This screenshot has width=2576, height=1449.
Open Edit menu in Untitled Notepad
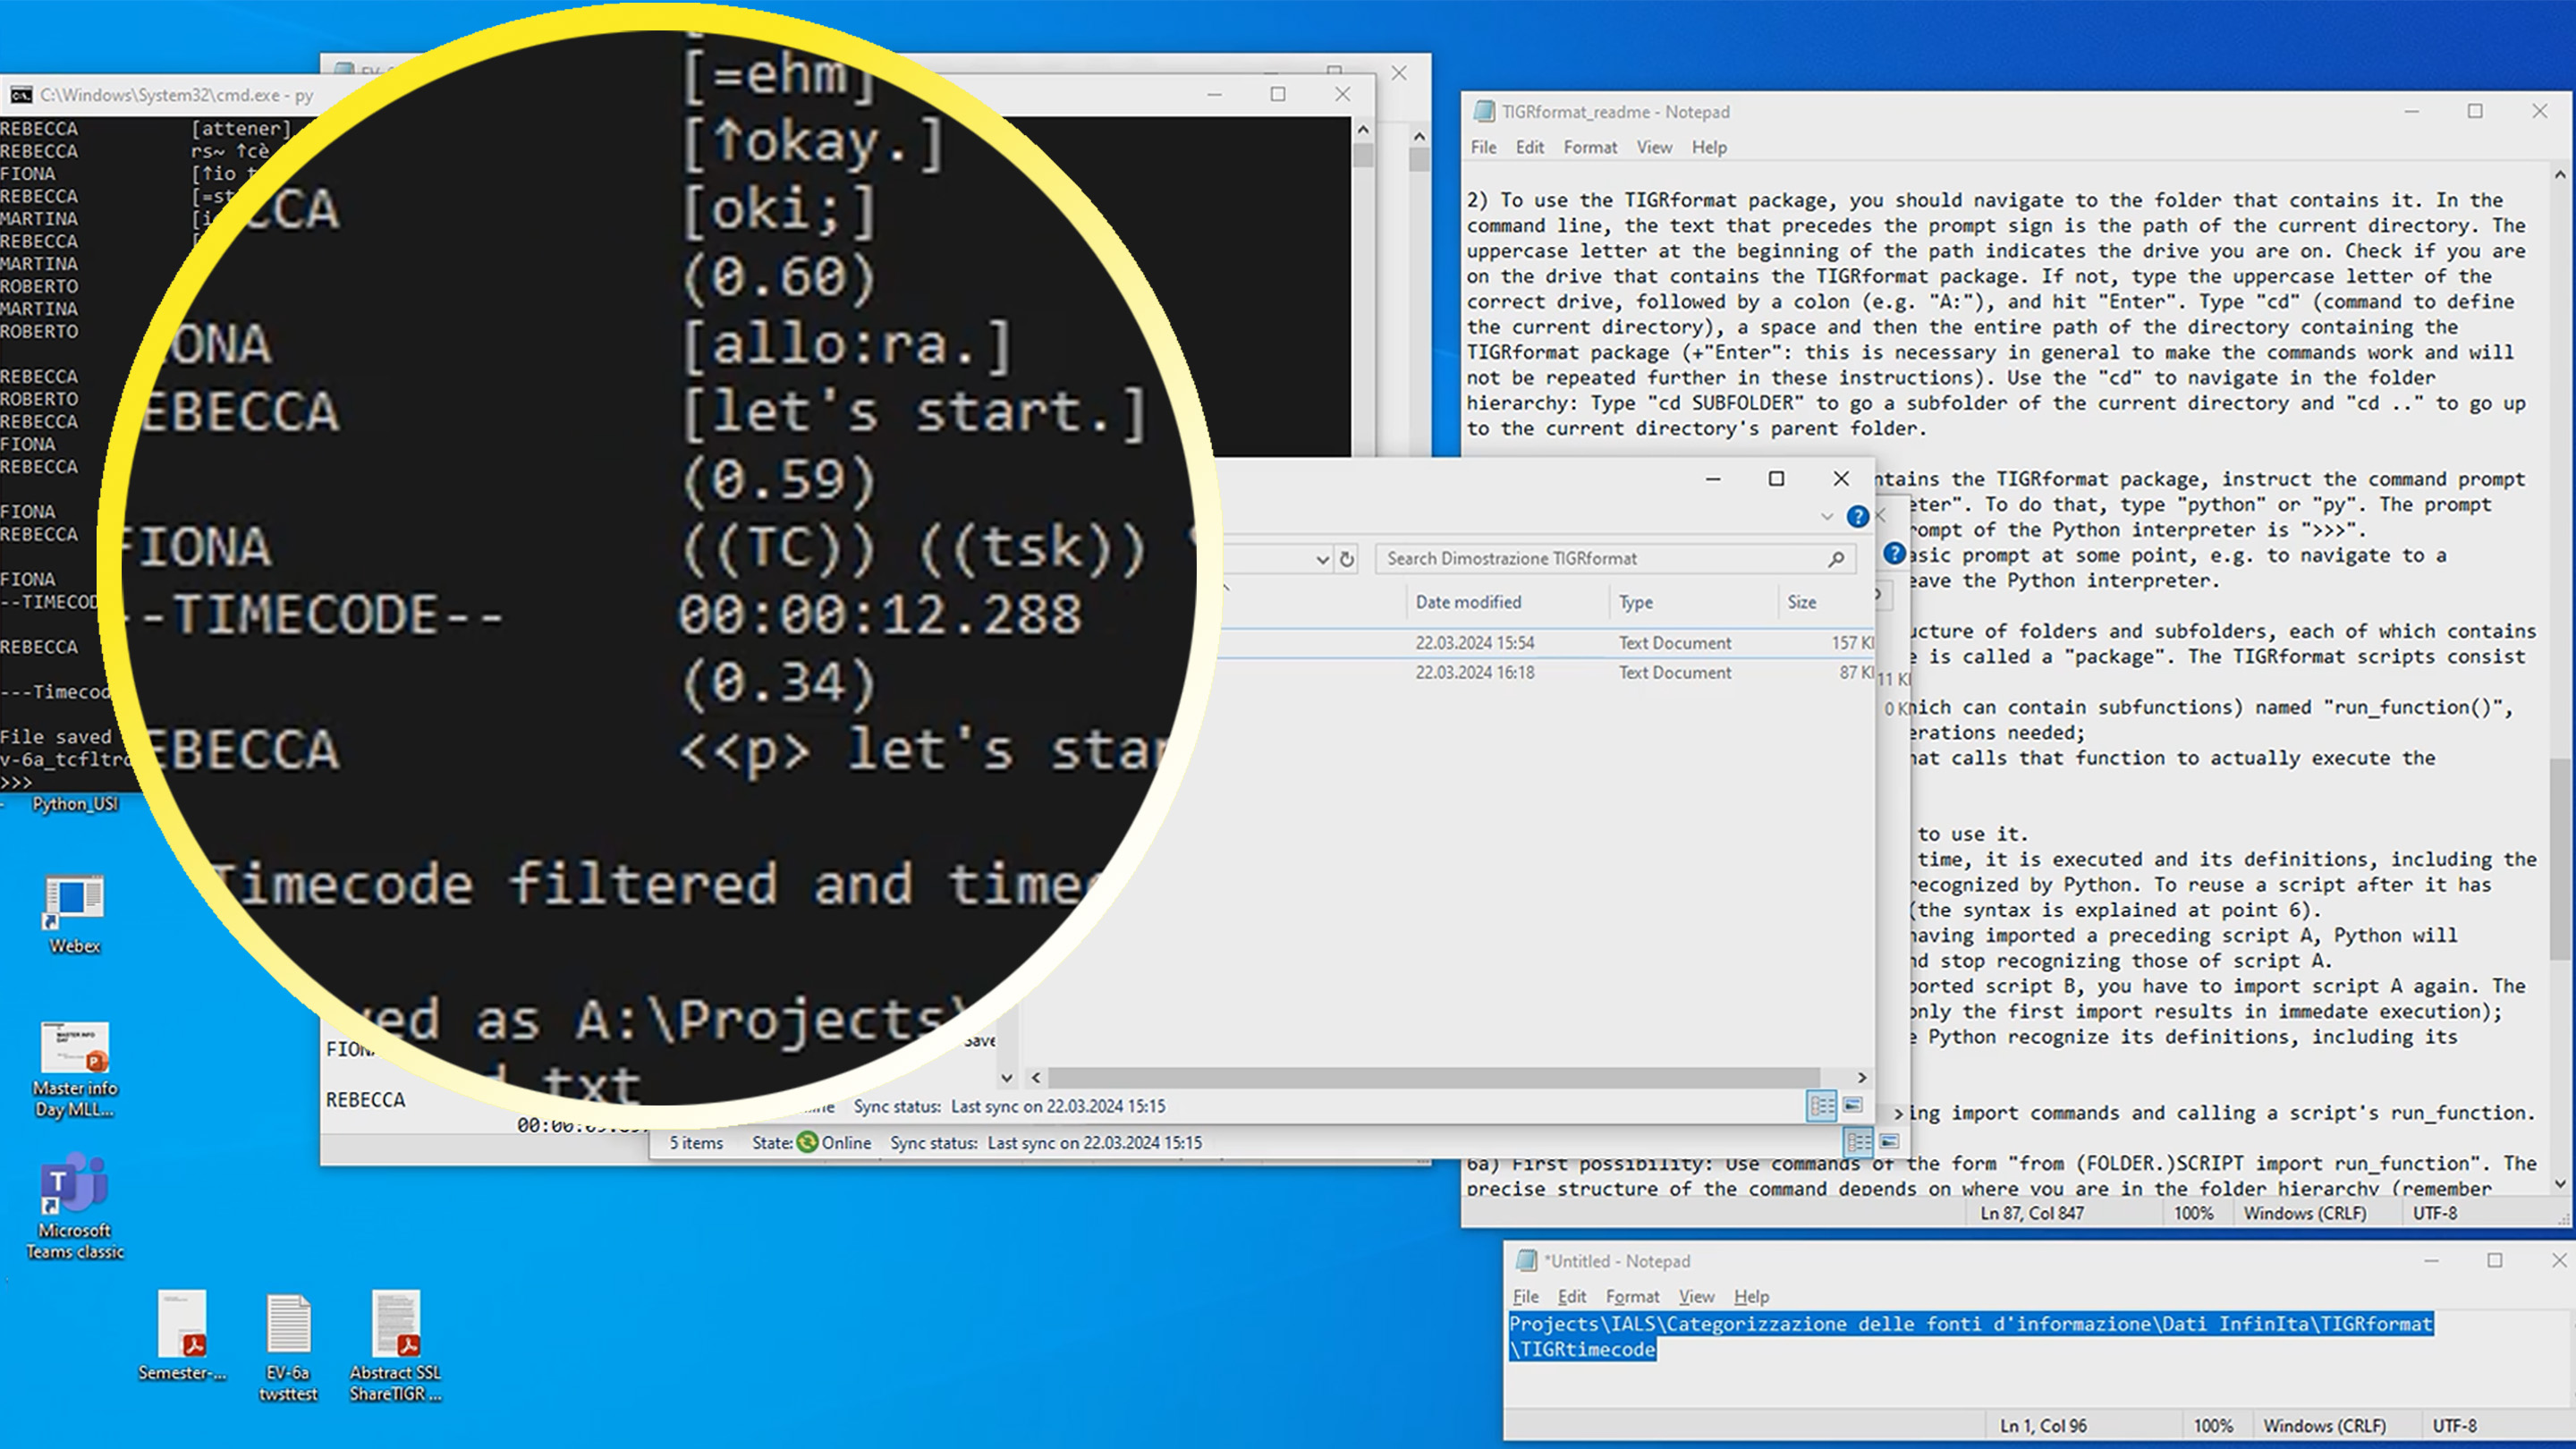[x=1572, y=1296]
